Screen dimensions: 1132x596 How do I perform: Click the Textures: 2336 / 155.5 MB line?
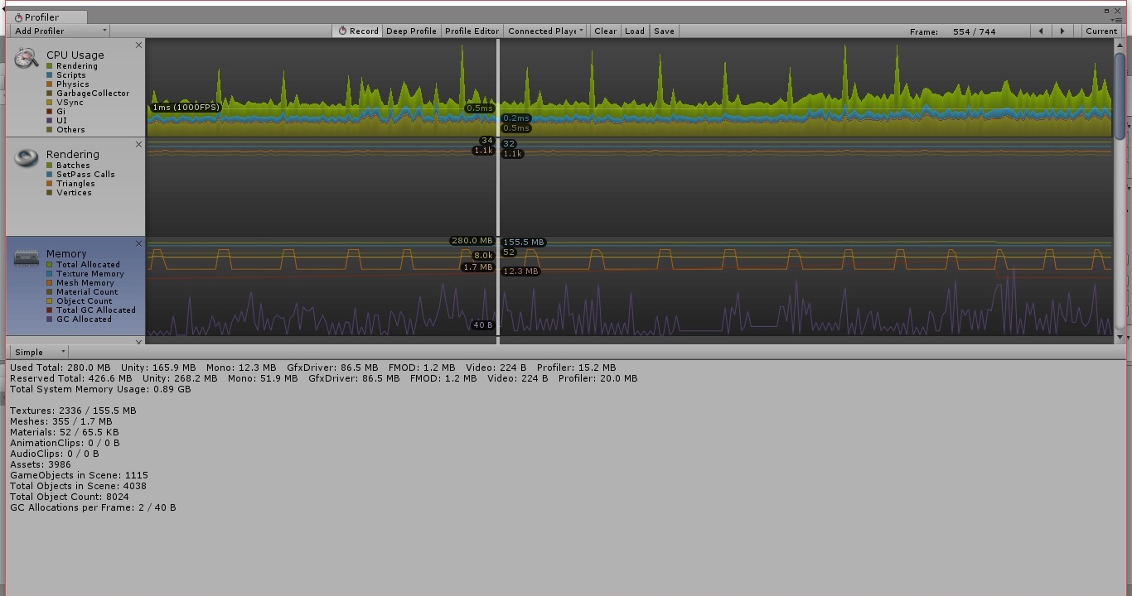[x=73, y=411]
